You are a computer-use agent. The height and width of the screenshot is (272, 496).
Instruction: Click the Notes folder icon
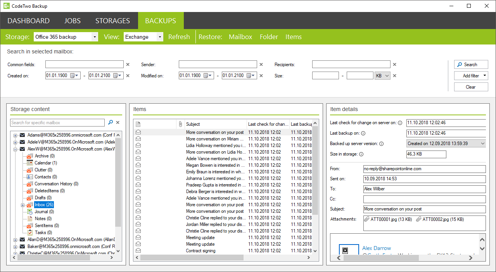(x=29, y=219)
